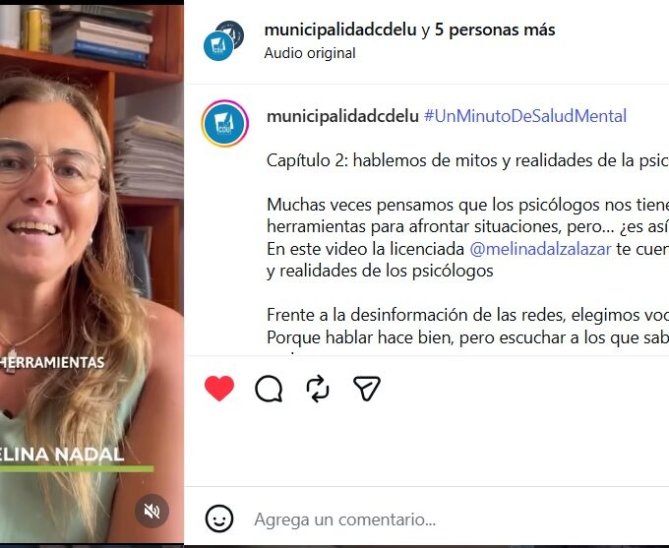669x548 pixels.
Task: Unmute the video with the speaker icon
Action: (x=152, y=511)
